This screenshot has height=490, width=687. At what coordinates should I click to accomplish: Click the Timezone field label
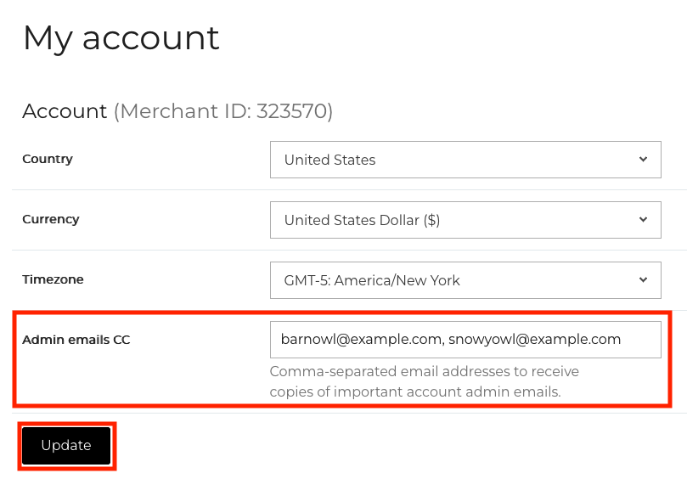53,279
